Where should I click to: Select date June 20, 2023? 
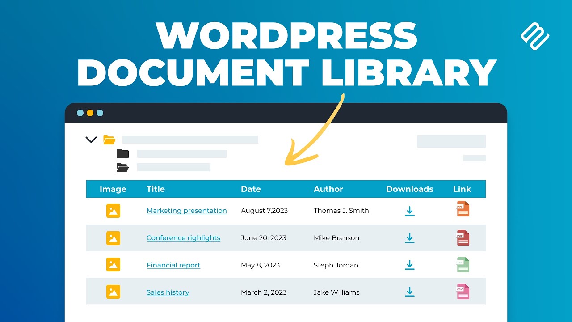264,238
